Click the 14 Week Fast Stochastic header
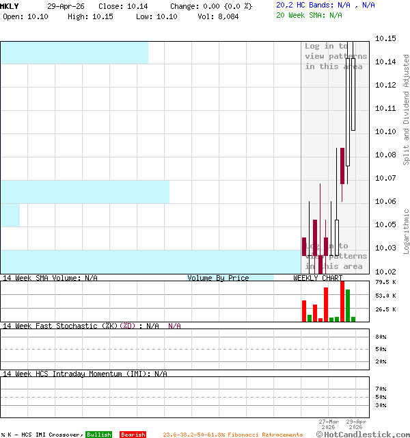The height and width of the screenshot is (438, 410). [x=82, y=326]
